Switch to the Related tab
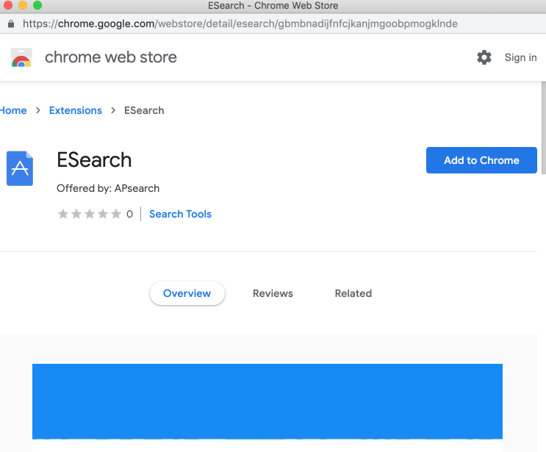The height and width of the screenshot is (452, 546). coord(353,293)
